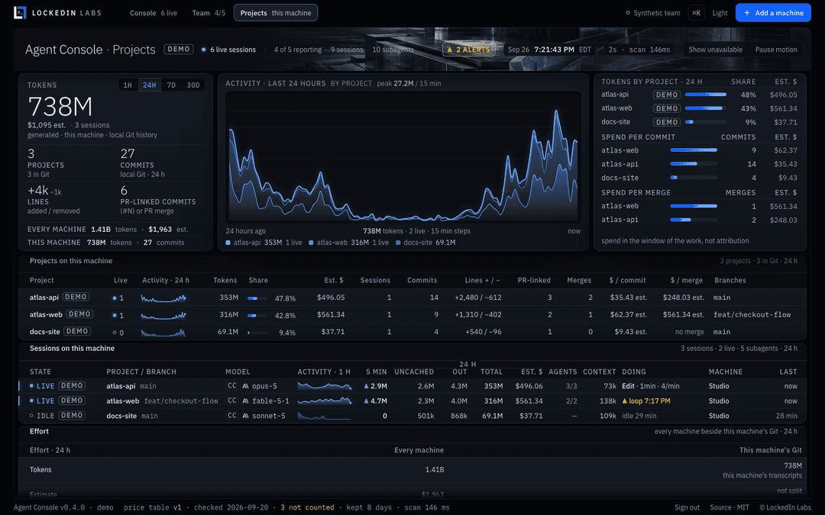
Task: Click the CC badge in the opus-5 row
Action: tap(232, 386)
